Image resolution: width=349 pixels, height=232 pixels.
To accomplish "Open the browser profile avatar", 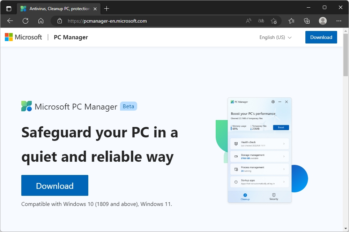I will [x=323, y=21].
